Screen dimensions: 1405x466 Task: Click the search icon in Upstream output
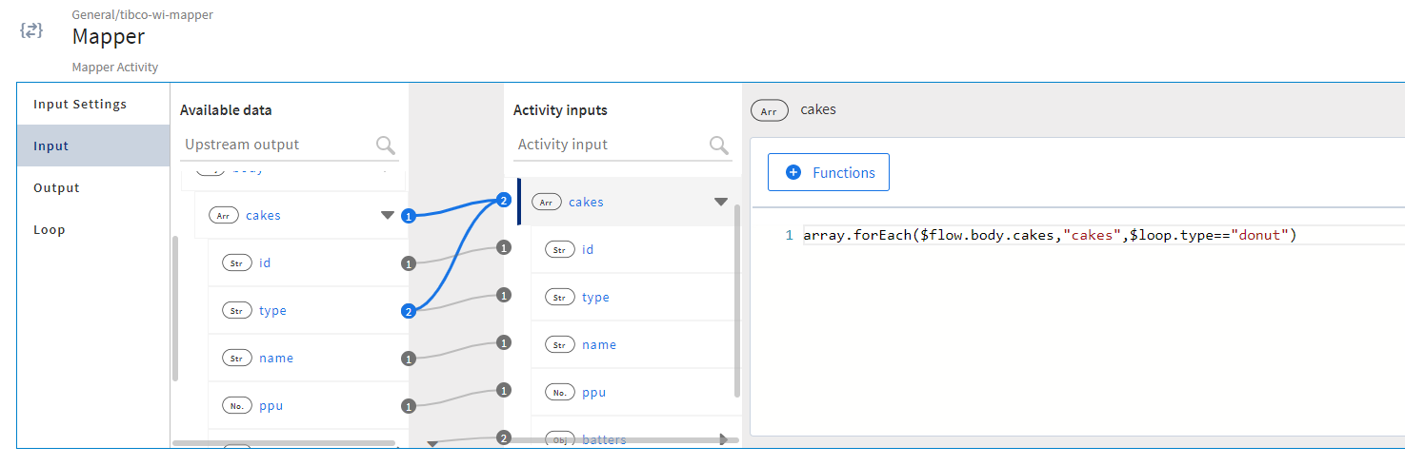(x=386, y=145)
